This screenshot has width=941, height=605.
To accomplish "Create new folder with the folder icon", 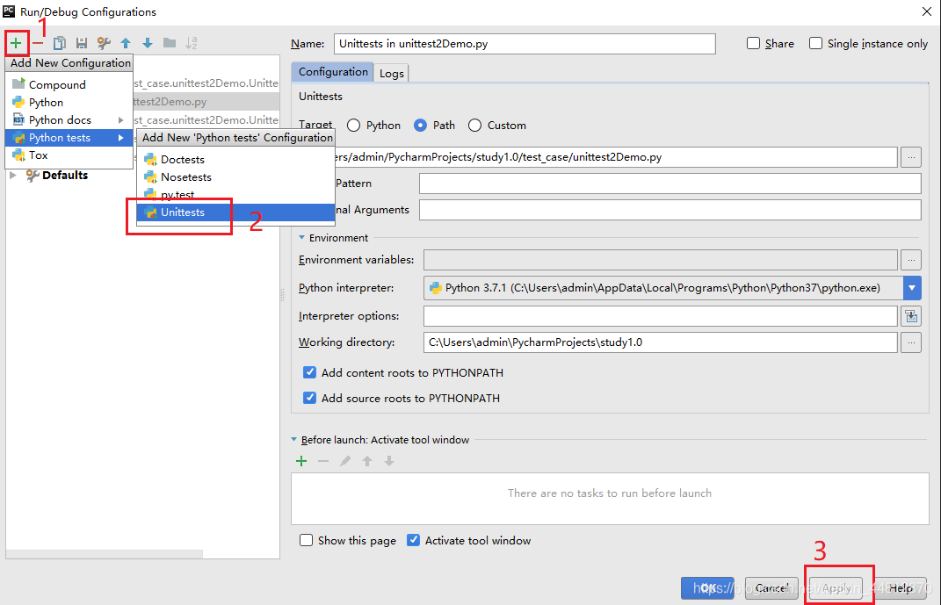I will (170, 43).
